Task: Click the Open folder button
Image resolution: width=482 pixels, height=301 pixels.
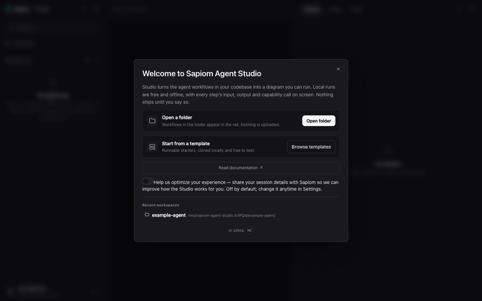Action: pos(319,121)
